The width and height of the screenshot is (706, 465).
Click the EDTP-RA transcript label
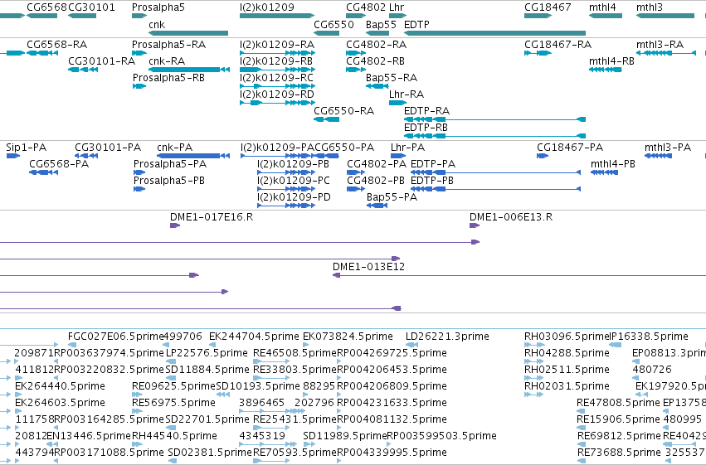427,111
